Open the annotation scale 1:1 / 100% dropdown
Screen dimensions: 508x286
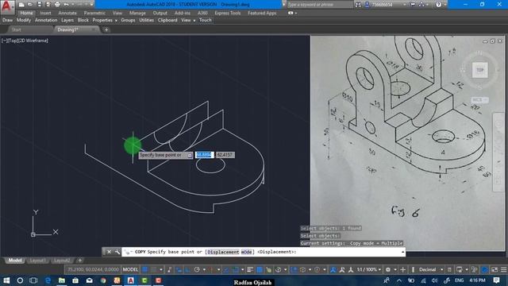[x=369, y=269]
